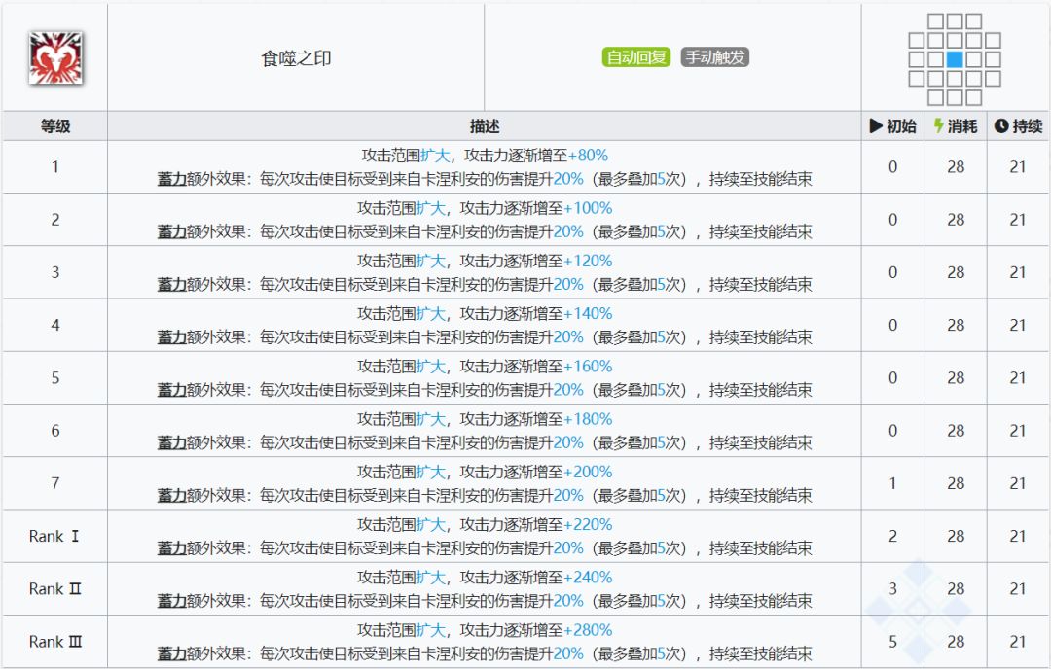This screenshot has height=669, width=1051.
Task: Select the 描述 column header
Action: [484, 126]
